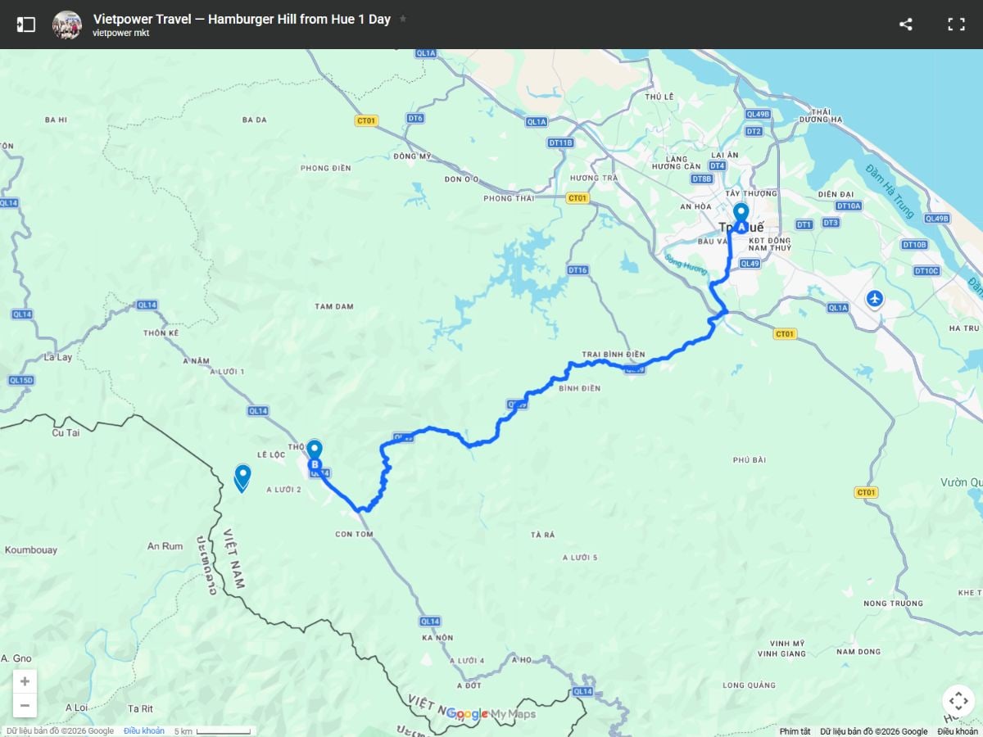
Task: Click the Ka Nôn place label
Action: click(437, 638)
